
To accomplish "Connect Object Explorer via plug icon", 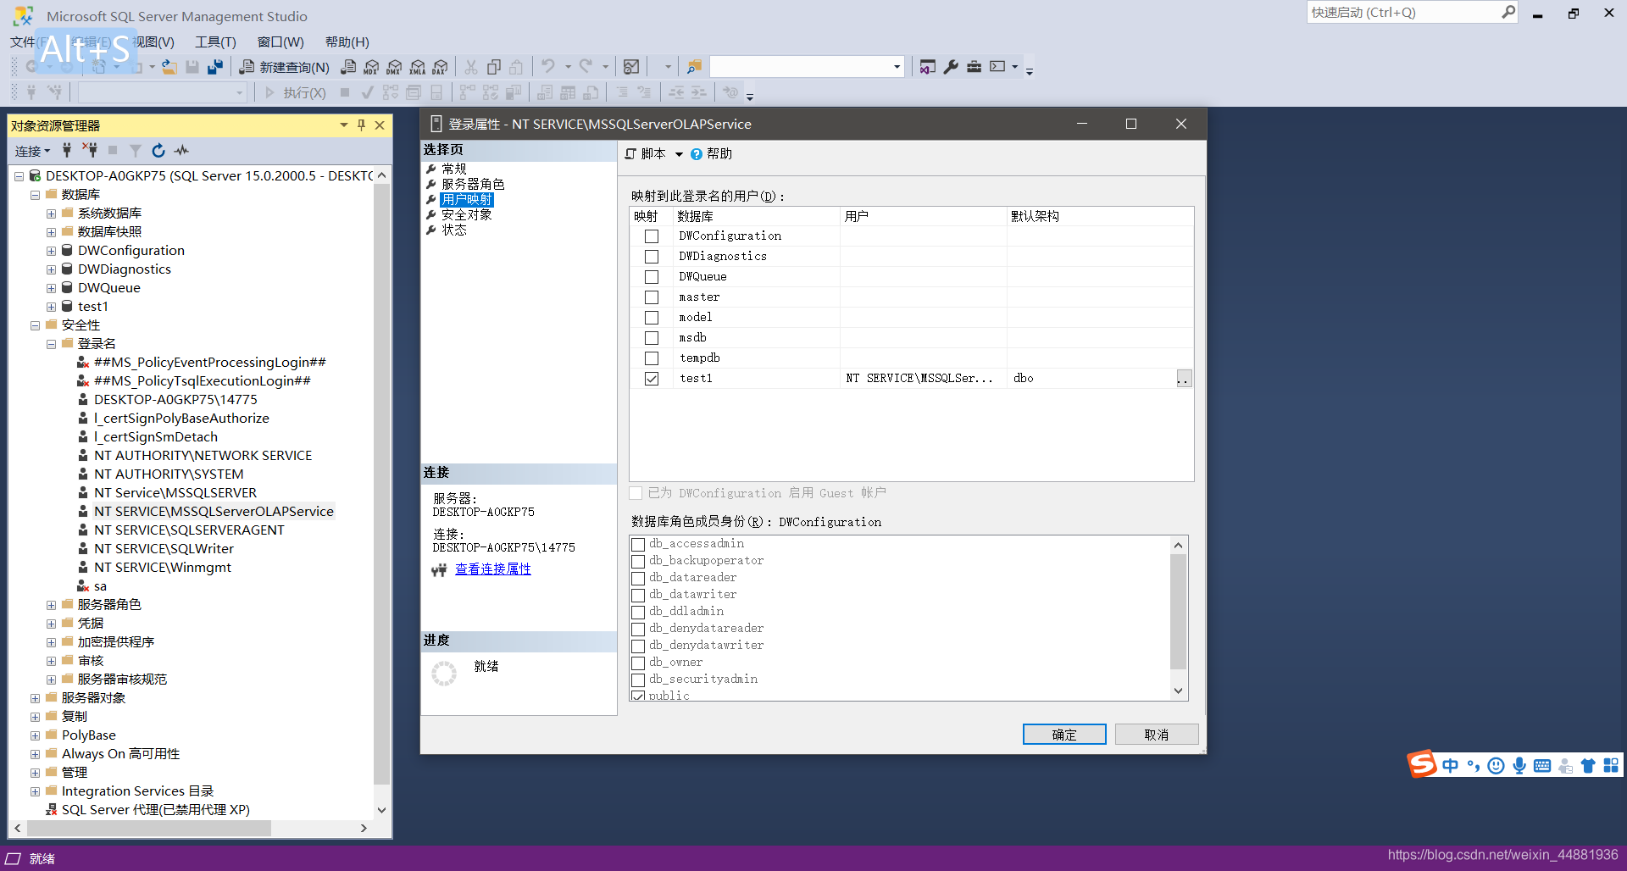I will 67,151.
